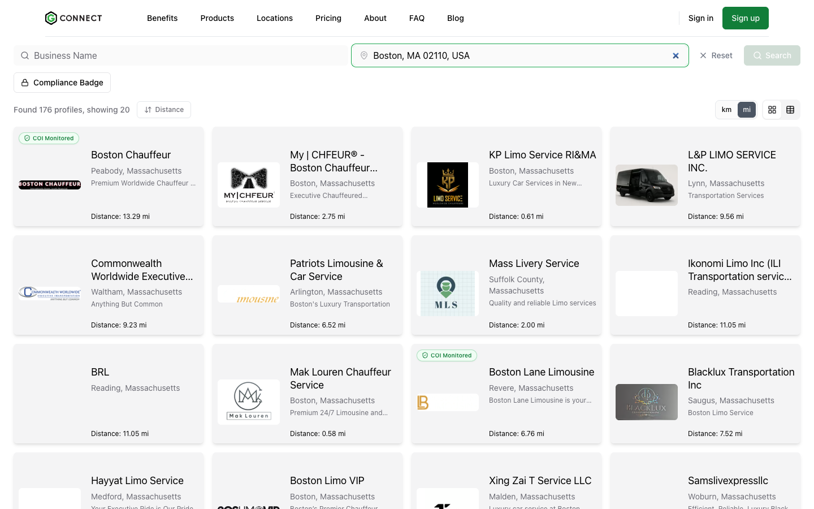The height and width of the screenshot is (509, 814).
Task: Click the COI Monitored badge on Boston Lane Limousine
Action: (447, 355)
